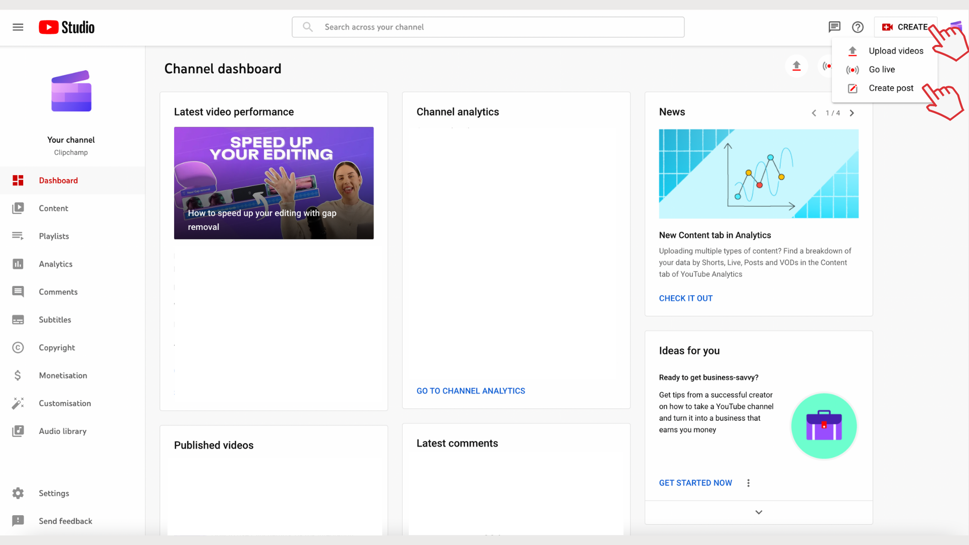Open the hamburger navigation menu
The width and height of the screenshot is (969, 545).
coord(18,27)
